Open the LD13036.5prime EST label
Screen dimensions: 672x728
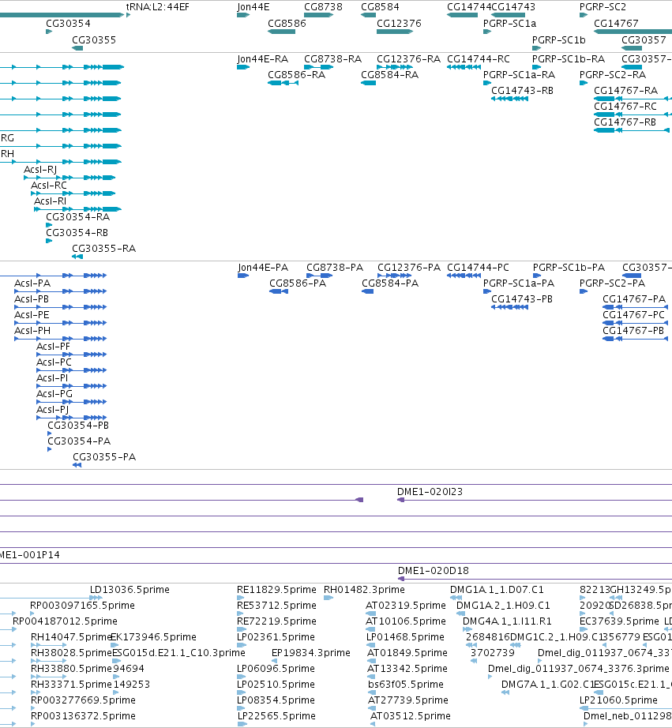click(x=130, y=590)
